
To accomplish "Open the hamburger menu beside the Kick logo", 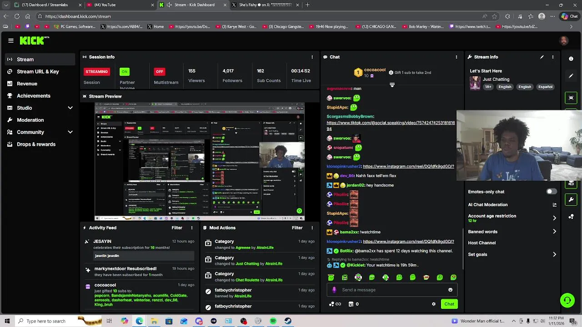I will tap(11, 40).
